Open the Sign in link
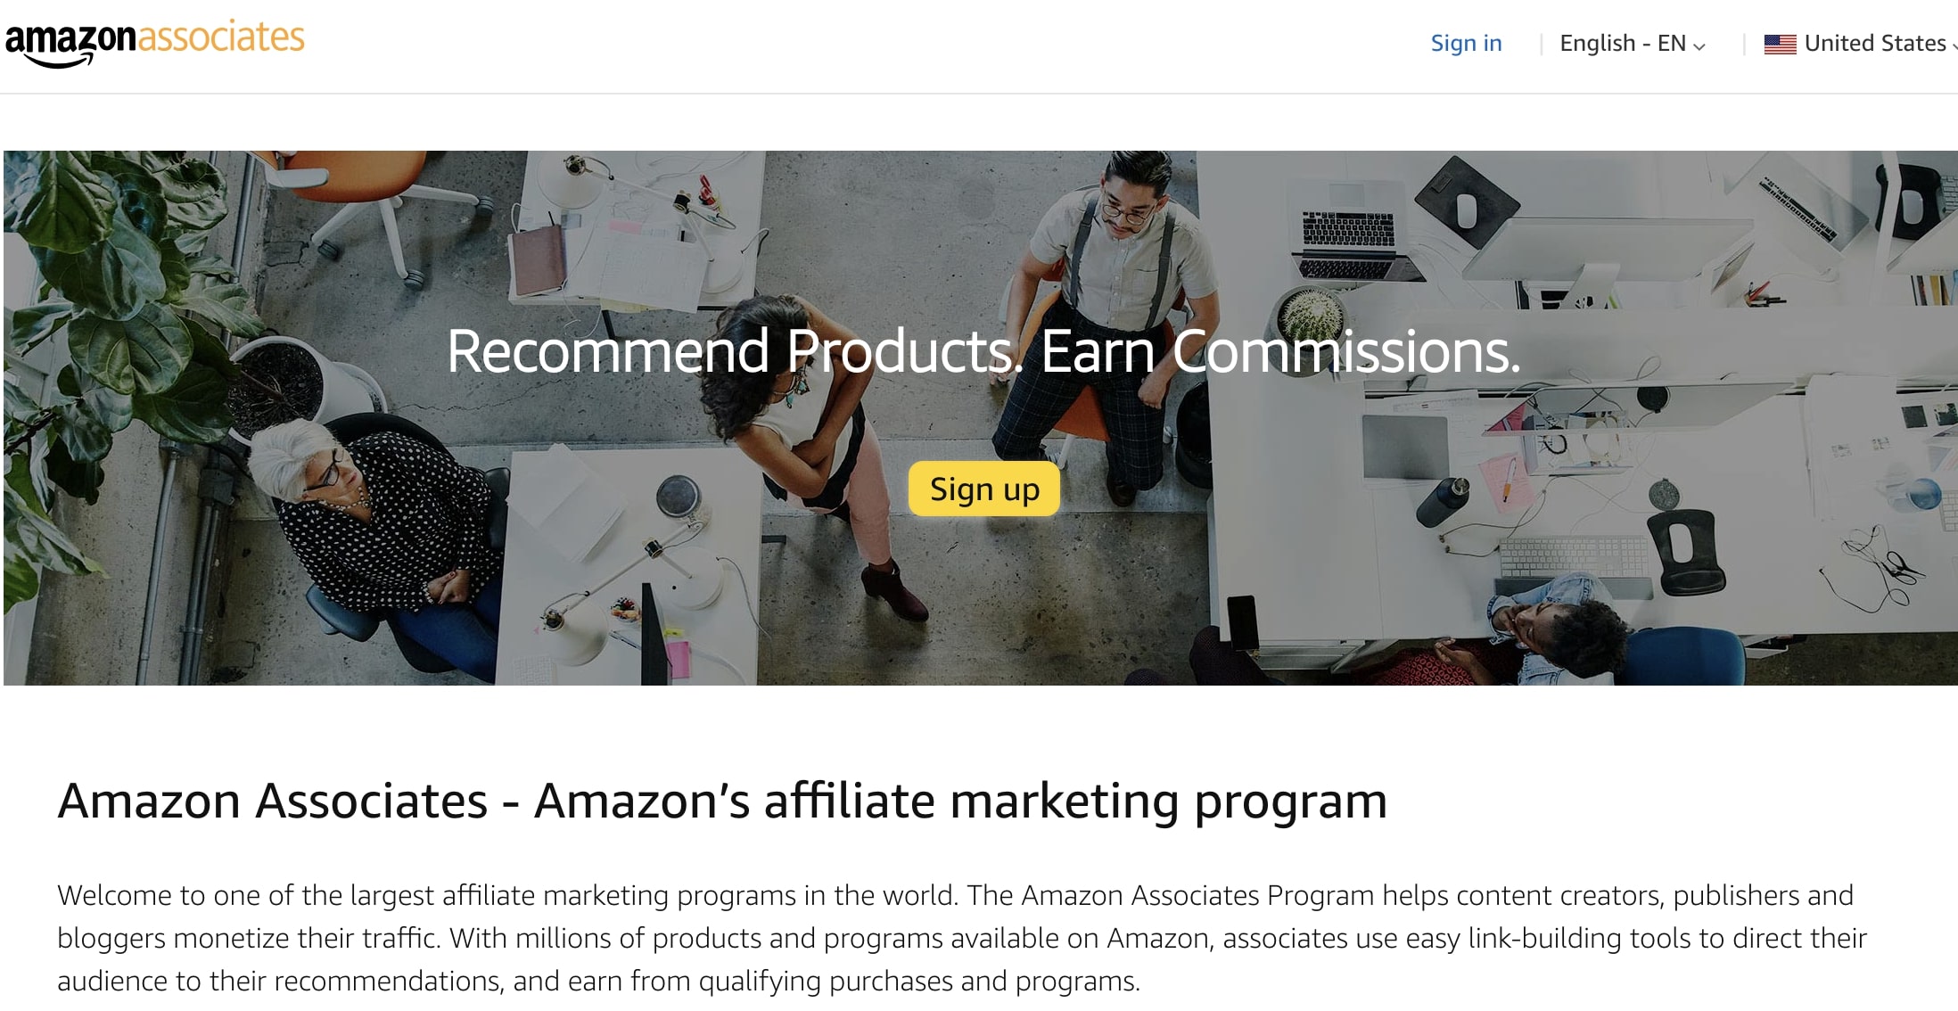1958x1011 pixels. pos(1466,43)
